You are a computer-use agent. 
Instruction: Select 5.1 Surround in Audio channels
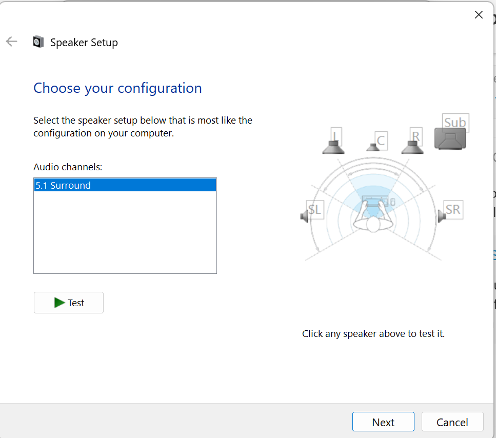[x=125, y=185]
